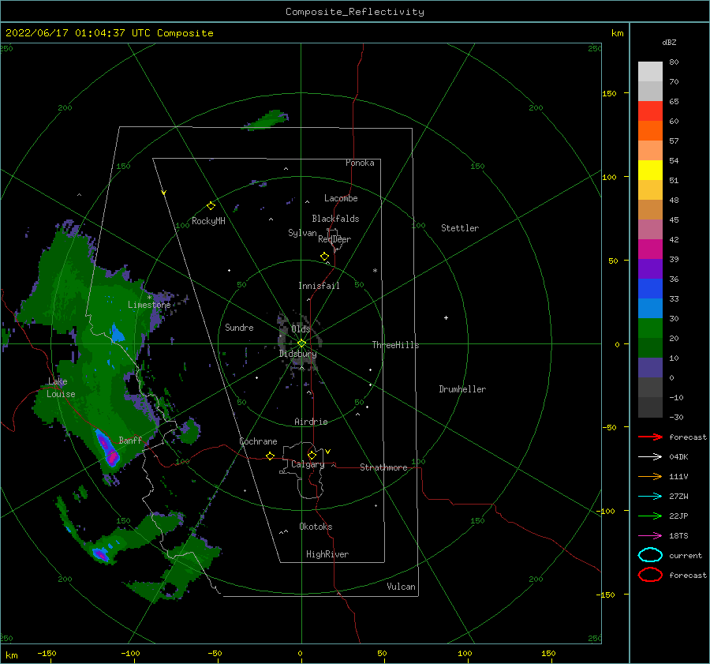Click the Airdrie label
This screenshot has height=664, width=710.
[311, 422]
